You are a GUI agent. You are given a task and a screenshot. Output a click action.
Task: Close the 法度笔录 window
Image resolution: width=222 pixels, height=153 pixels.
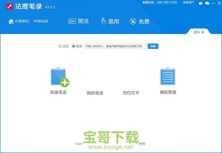click(219, 3)
